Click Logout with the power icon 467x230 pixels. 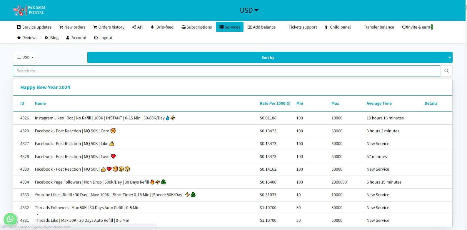(103, 38)
